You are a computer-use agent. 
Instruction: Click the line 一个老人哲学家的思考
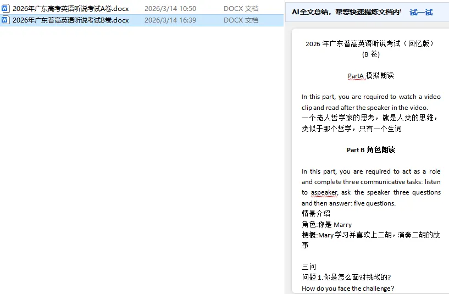tap(370, 118)
